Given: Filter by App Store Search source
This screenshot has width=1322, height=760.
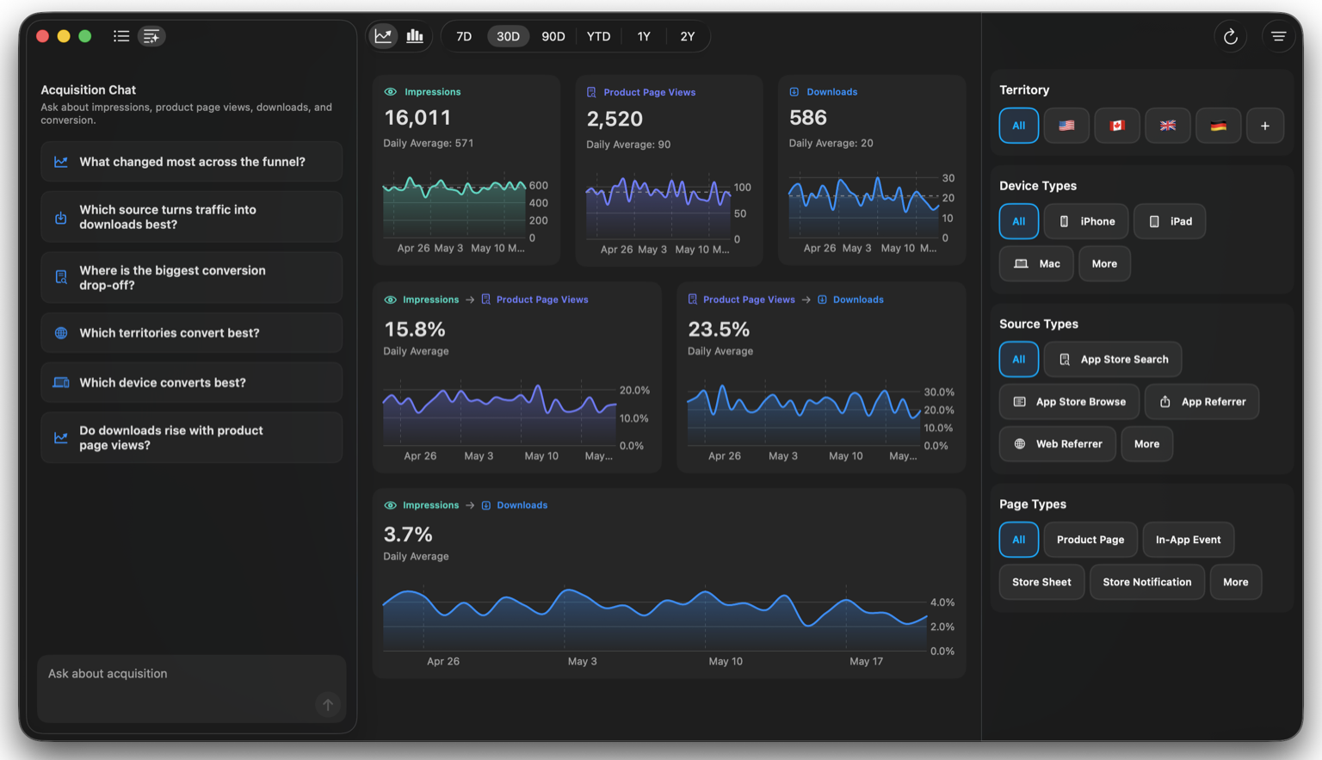Looking at the screenshot, I should (x=1113, y=360).
